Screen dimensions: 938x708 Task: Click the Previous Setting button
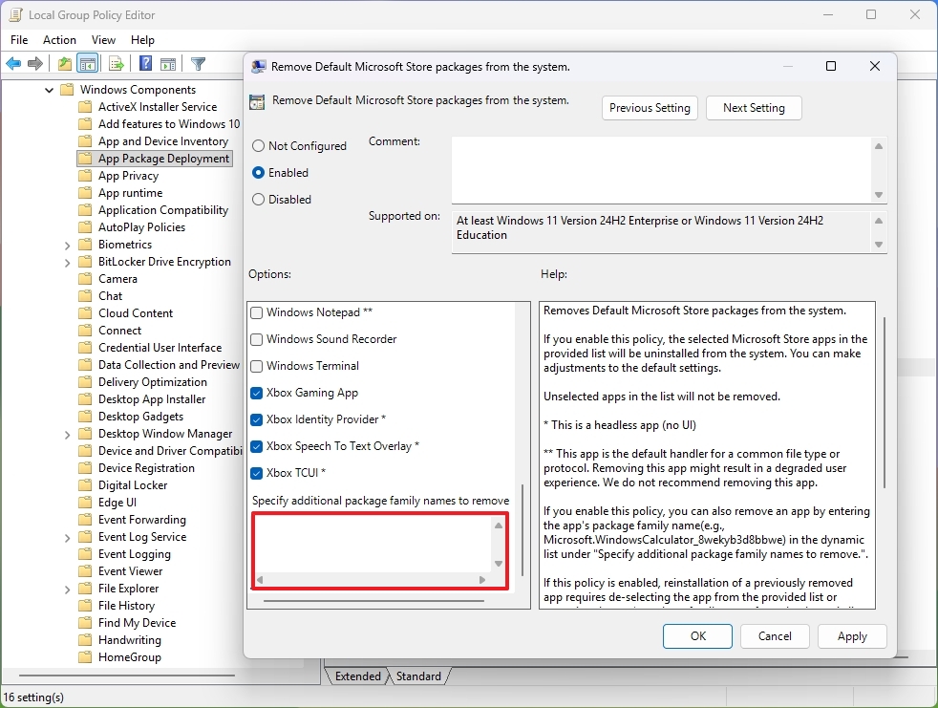tap(650, 108)
